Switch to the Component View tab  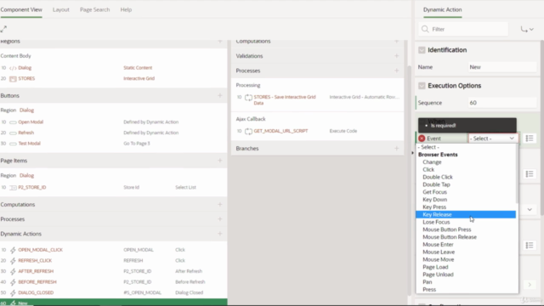click(21, 9)
